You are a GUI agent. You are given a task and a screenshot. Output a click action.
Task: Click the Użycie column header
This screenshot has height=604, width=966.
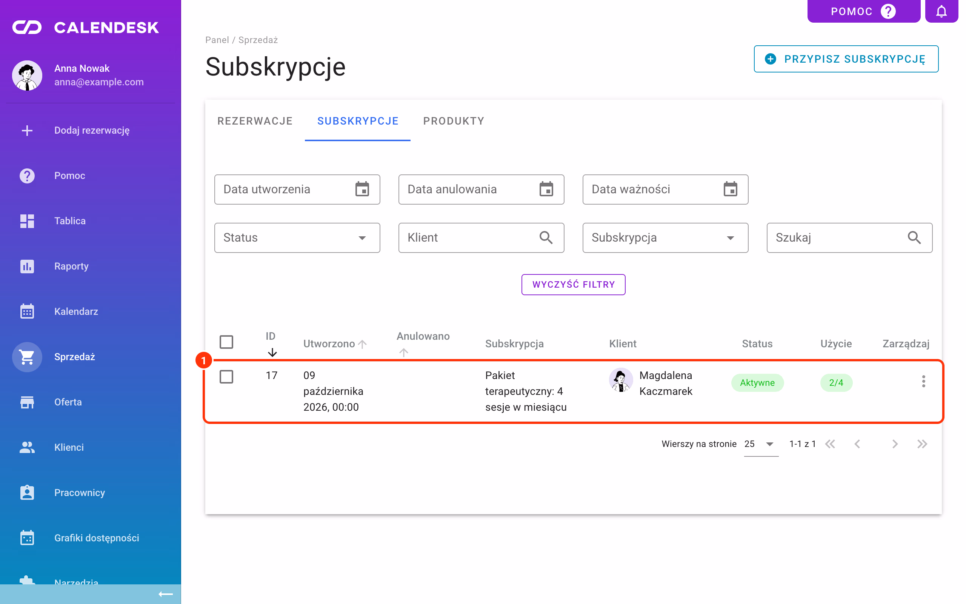[x=836, y=344]
